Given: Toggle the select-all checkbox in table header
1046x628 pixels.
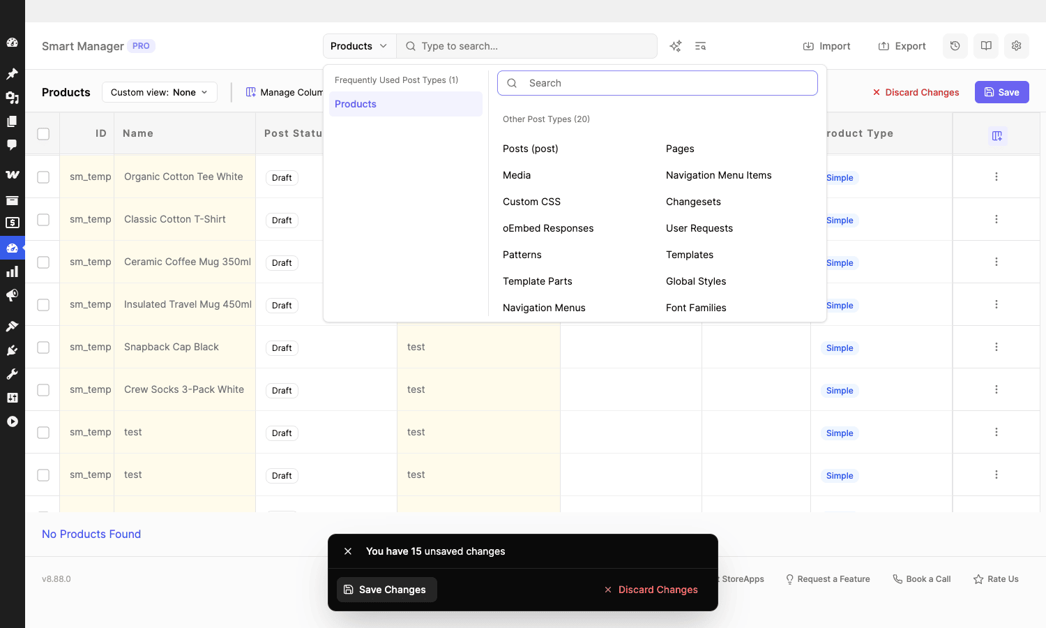Looking at the screenshot, I should coord(43,134).
